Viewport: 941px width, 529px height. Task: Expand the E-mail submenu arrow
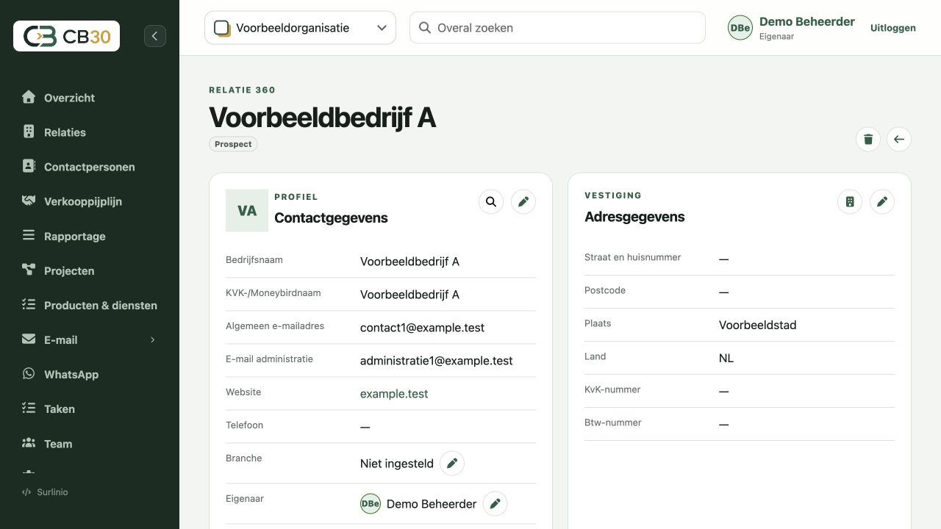click(153, 339)
